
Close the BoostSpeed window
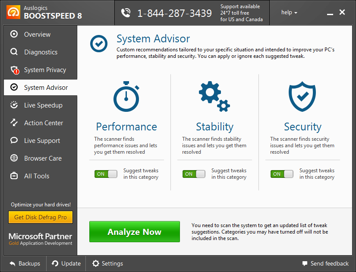[342, 12]
